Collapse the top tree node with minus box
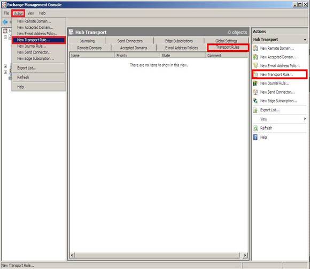The image size is (310, 269). (x=5, y=37)
